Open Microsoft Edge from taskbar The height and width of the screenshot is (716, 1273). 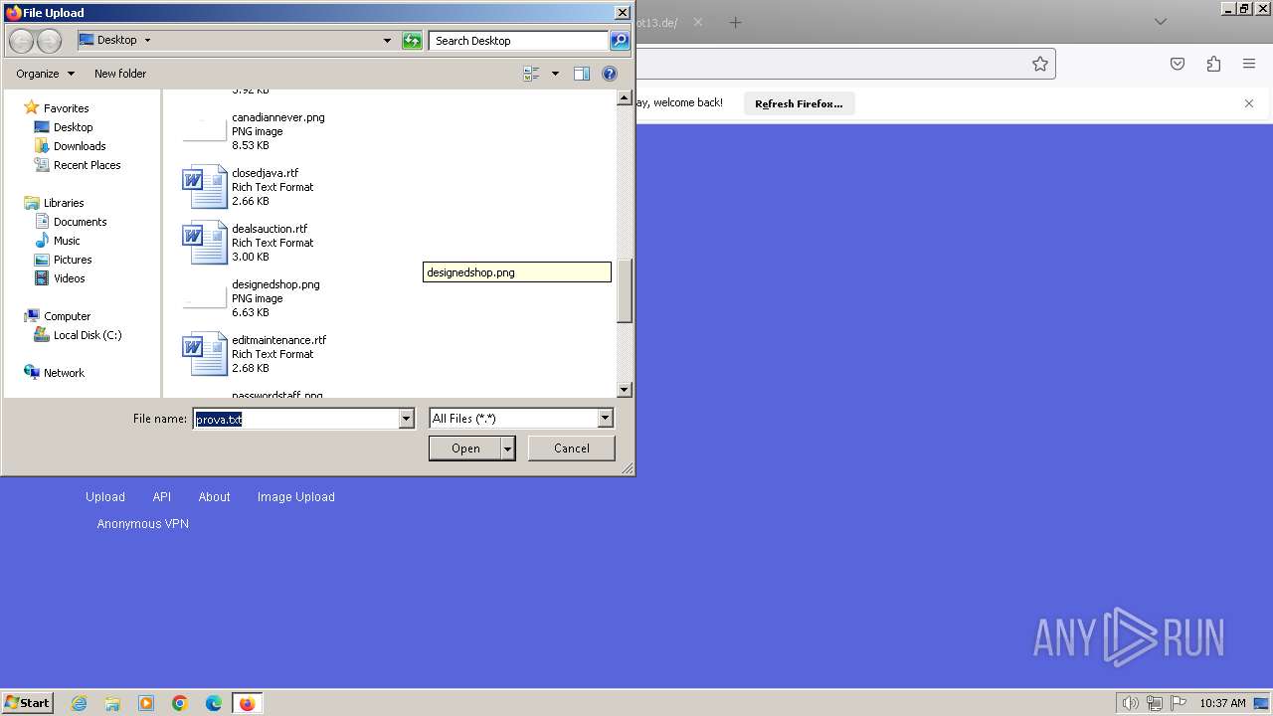(214, 703)
